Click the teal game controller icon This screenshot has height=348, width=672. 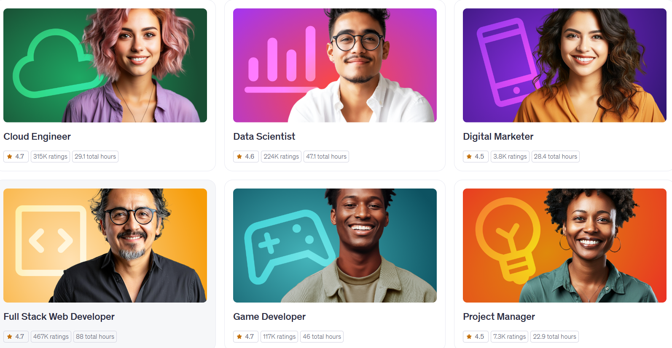[289, 247]
